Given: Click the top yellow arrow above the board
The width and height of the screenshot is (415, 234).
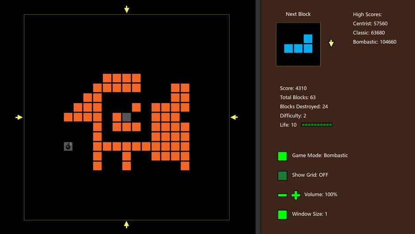Looking at the screenshot, I should (x=127, y=9).
